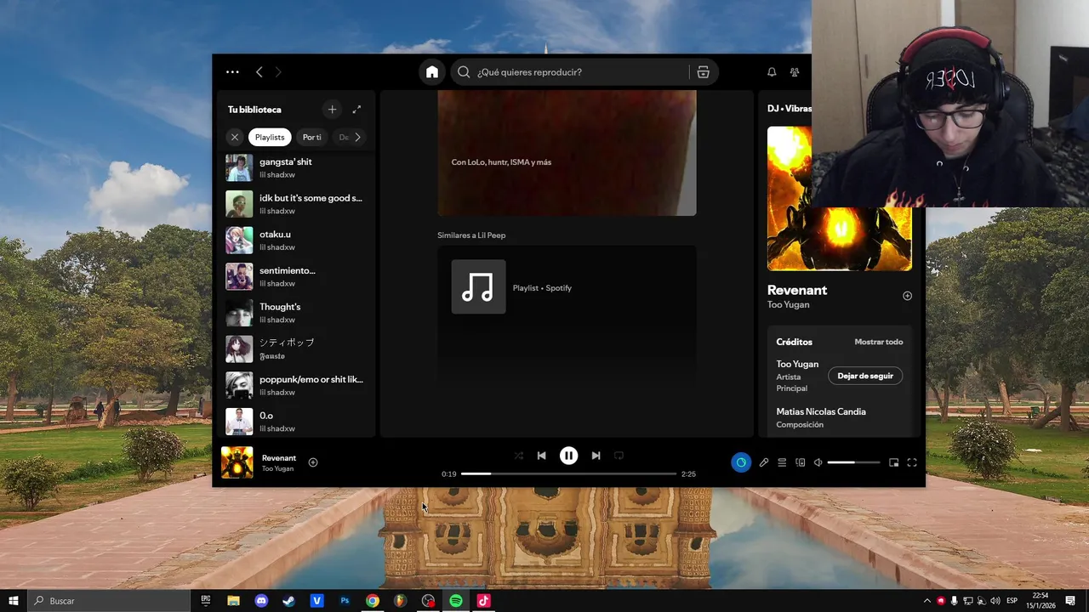This screenshot has height=612, width=1089.
Task: Select the Playlists filter chip
Action: 270,137
